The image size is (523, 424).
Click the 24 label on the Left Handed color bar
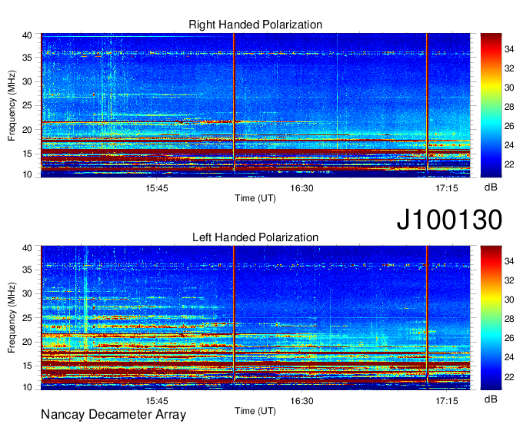click(509, 358)
